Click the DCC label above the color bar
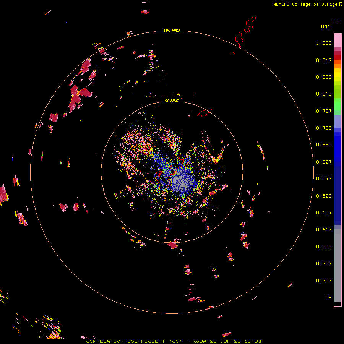The image size is (344, 344). click(336, 23)
